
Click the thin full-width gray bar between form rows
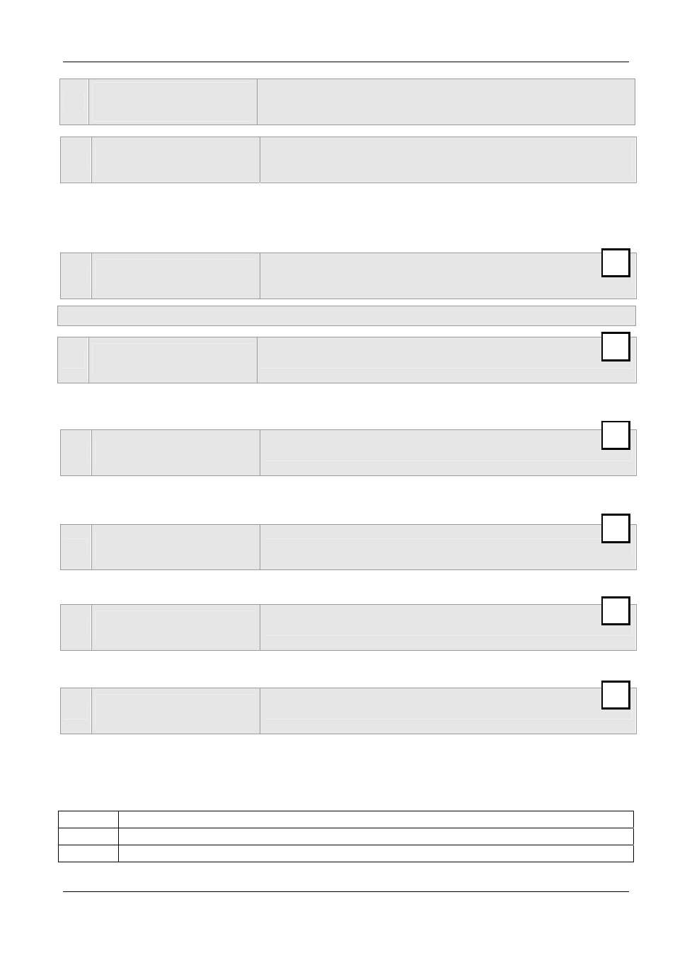click(347, 316)
